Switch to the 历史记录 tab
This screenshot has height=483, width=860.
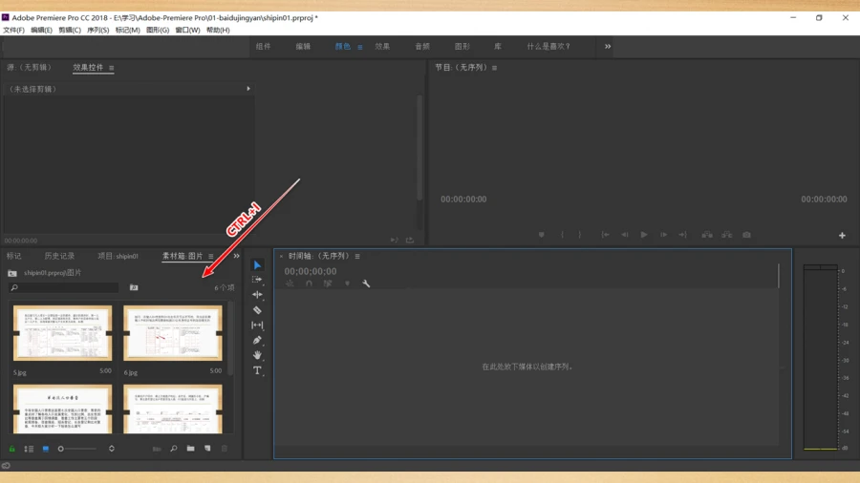coord(59,256)
